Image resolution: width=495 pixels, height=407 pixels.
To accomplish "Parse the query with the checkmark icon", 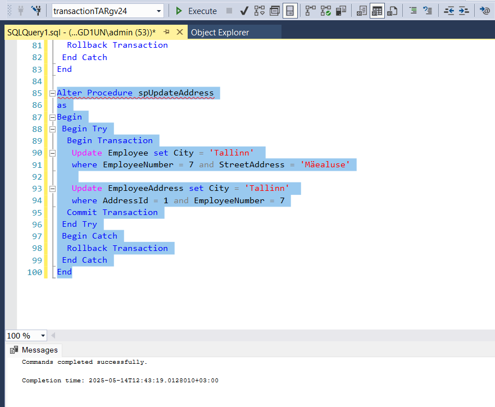I will 244,11.
